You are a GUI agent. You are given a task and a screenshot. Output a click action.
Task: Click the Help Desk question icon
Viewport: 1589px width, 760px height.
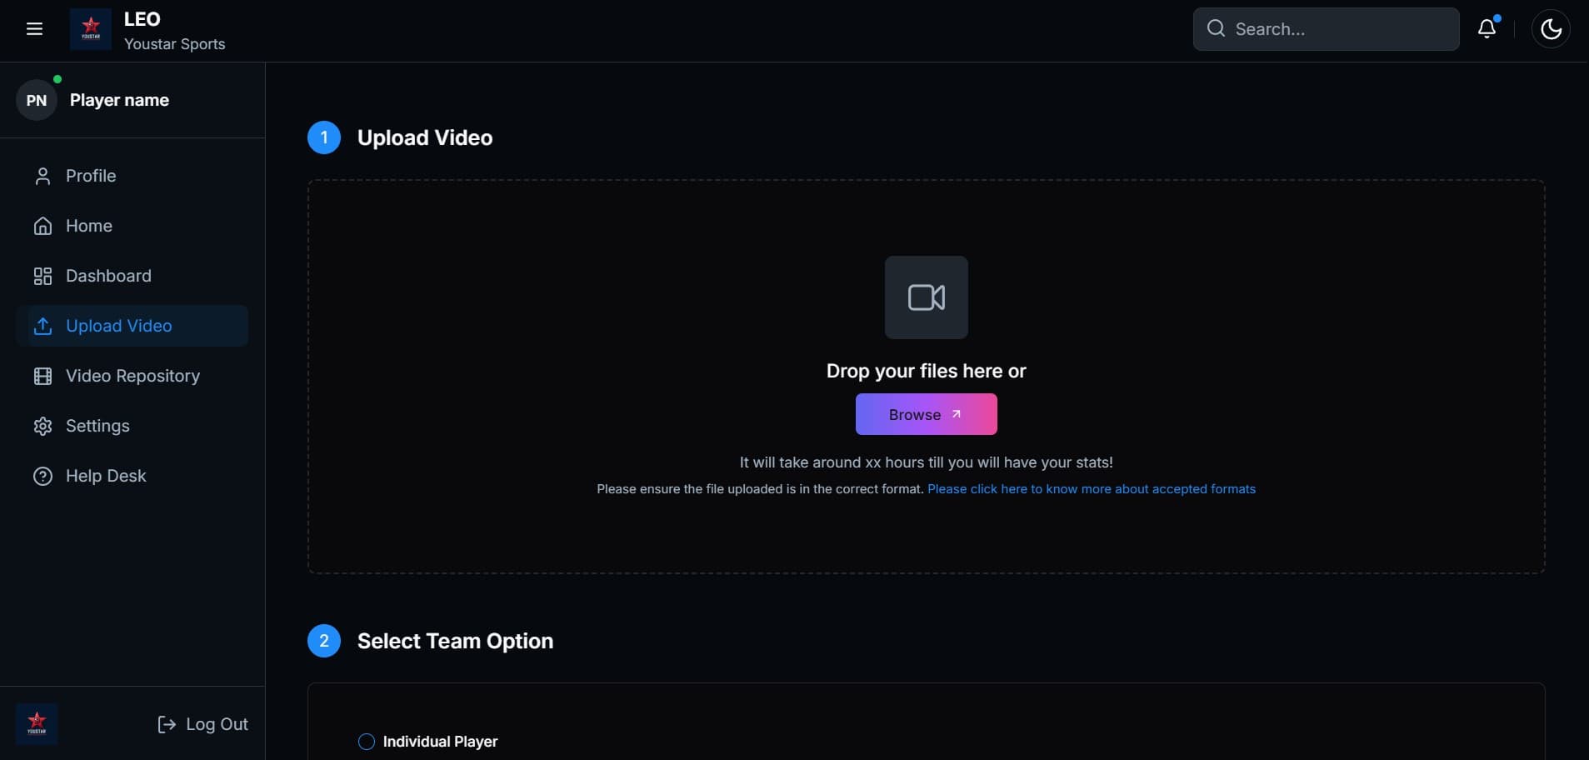42,476
